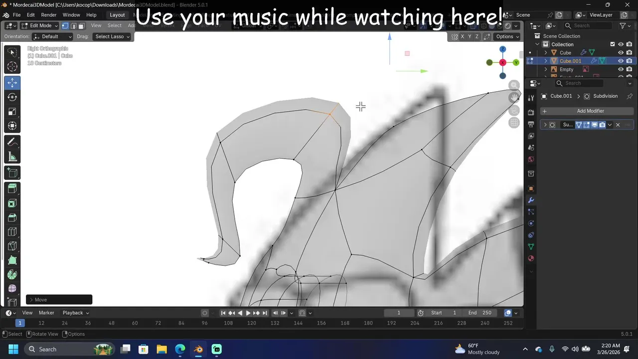Activate the Move tool

click(12, 83)
